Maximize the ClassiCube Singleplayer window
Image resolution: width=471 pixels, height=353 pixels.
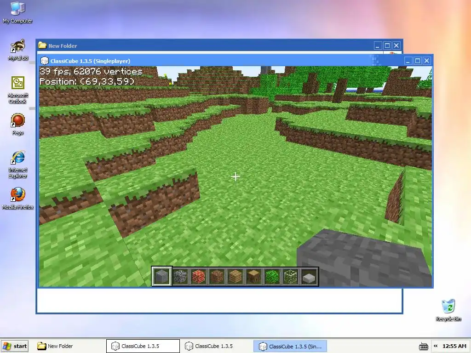pos(418,61)
